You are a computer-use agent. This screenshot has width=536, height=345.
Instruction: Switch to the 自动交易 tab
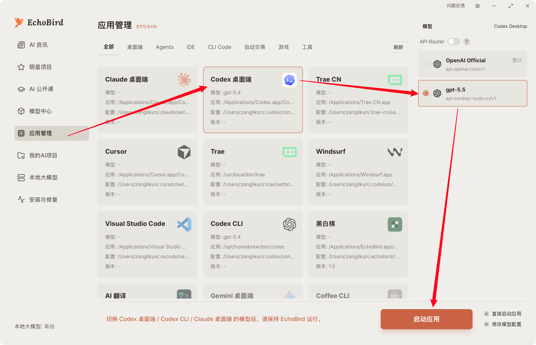255,47
